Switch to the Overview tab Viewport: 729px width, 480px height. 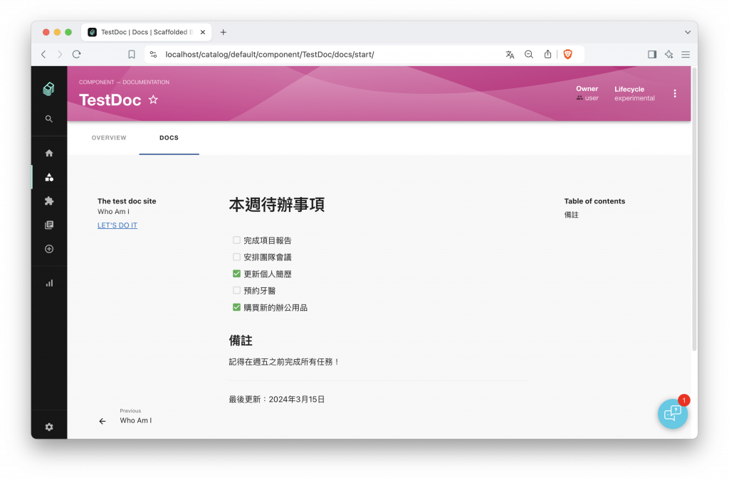(109, 138)
